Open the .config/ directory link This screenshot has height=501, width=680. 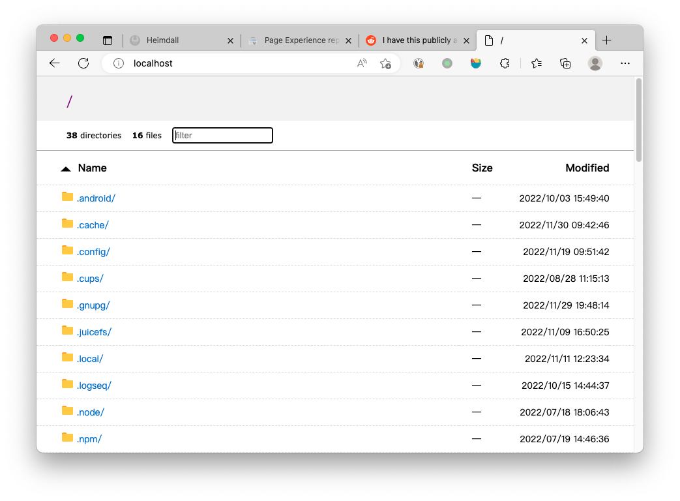coord(93,252)
